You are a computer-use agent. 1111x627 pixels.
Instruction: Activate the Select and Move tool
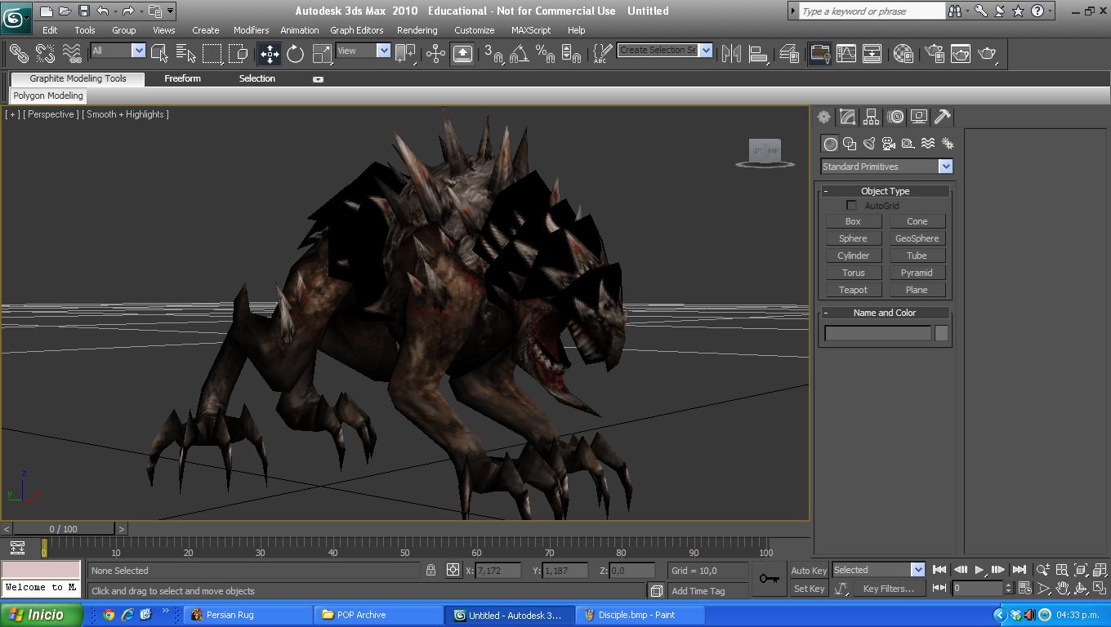pos(270,54)
